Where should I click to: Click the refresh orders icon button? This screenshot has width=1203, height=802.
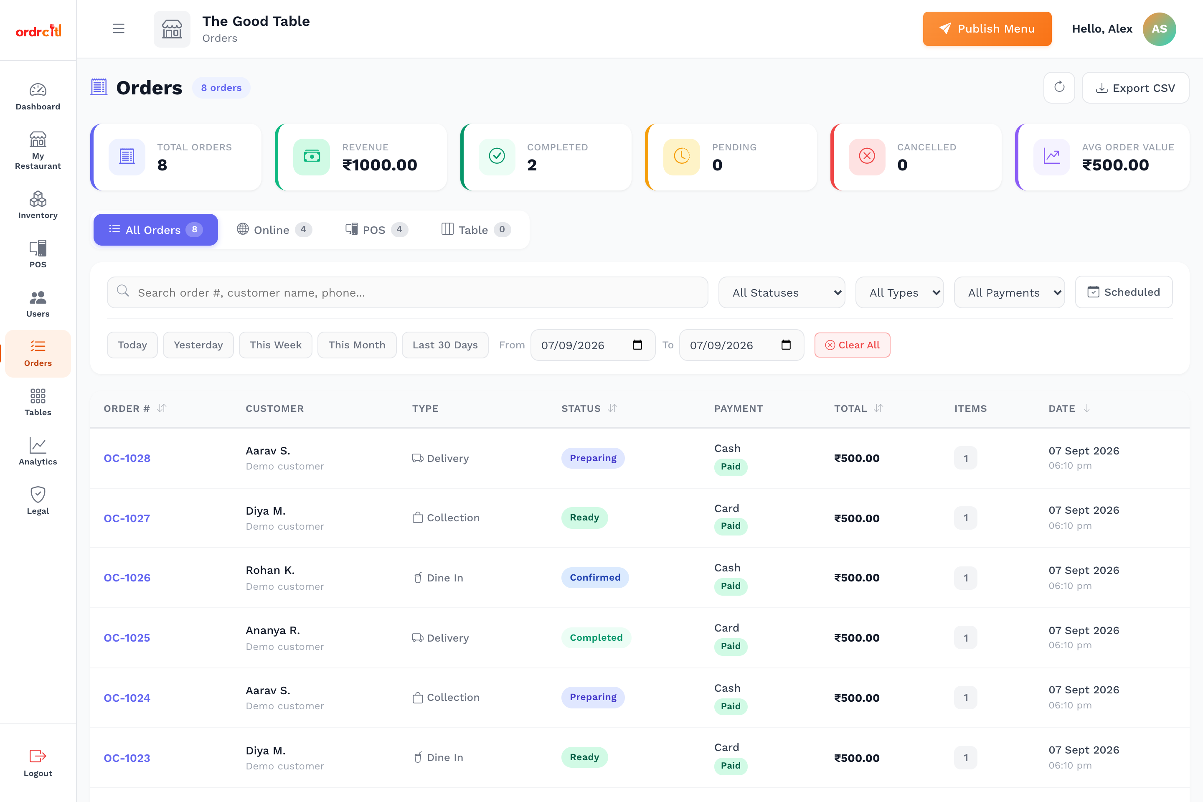click(x=1059, y=87)
